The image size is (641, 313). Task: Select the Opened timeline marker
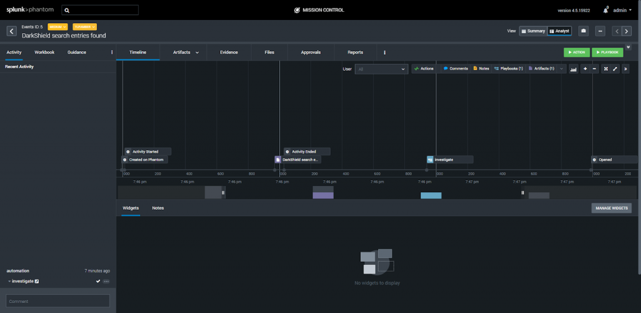tap(615, 160)
